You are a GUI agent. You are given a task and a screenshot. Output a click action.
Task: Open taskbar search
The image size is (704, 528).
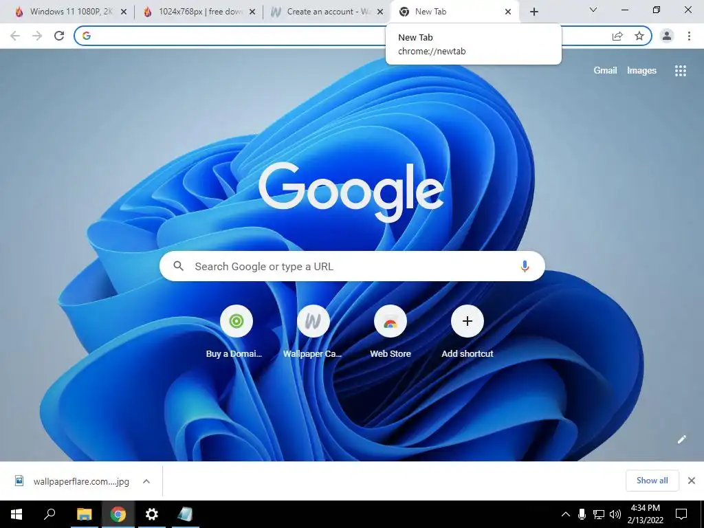point(49,514)
